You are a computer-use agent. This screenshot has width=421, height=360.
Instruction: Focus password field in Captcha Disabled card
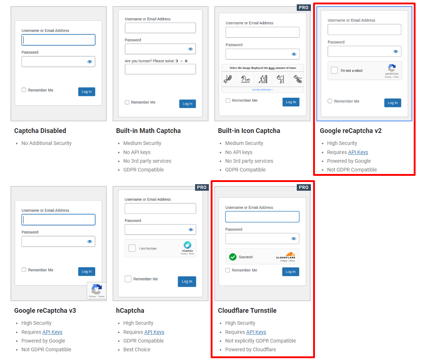[x=58, y=62]
